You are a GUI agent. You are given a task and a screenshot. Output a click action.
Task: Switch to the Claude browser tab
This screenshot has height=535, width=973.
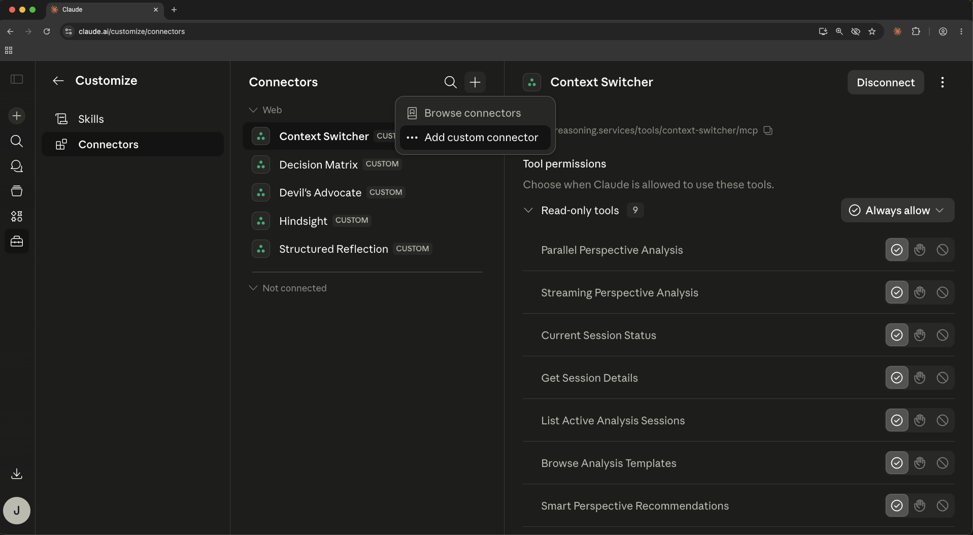(x=105, y=10)
